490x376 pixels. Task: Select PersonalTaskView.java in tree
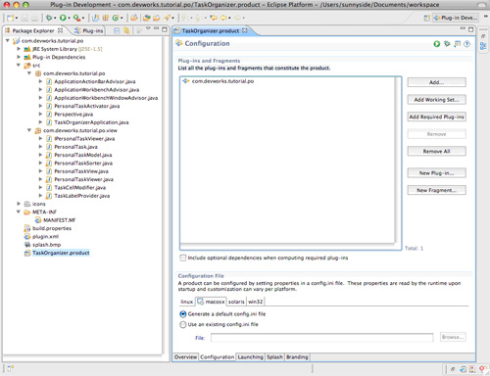[x=77, y=171]
